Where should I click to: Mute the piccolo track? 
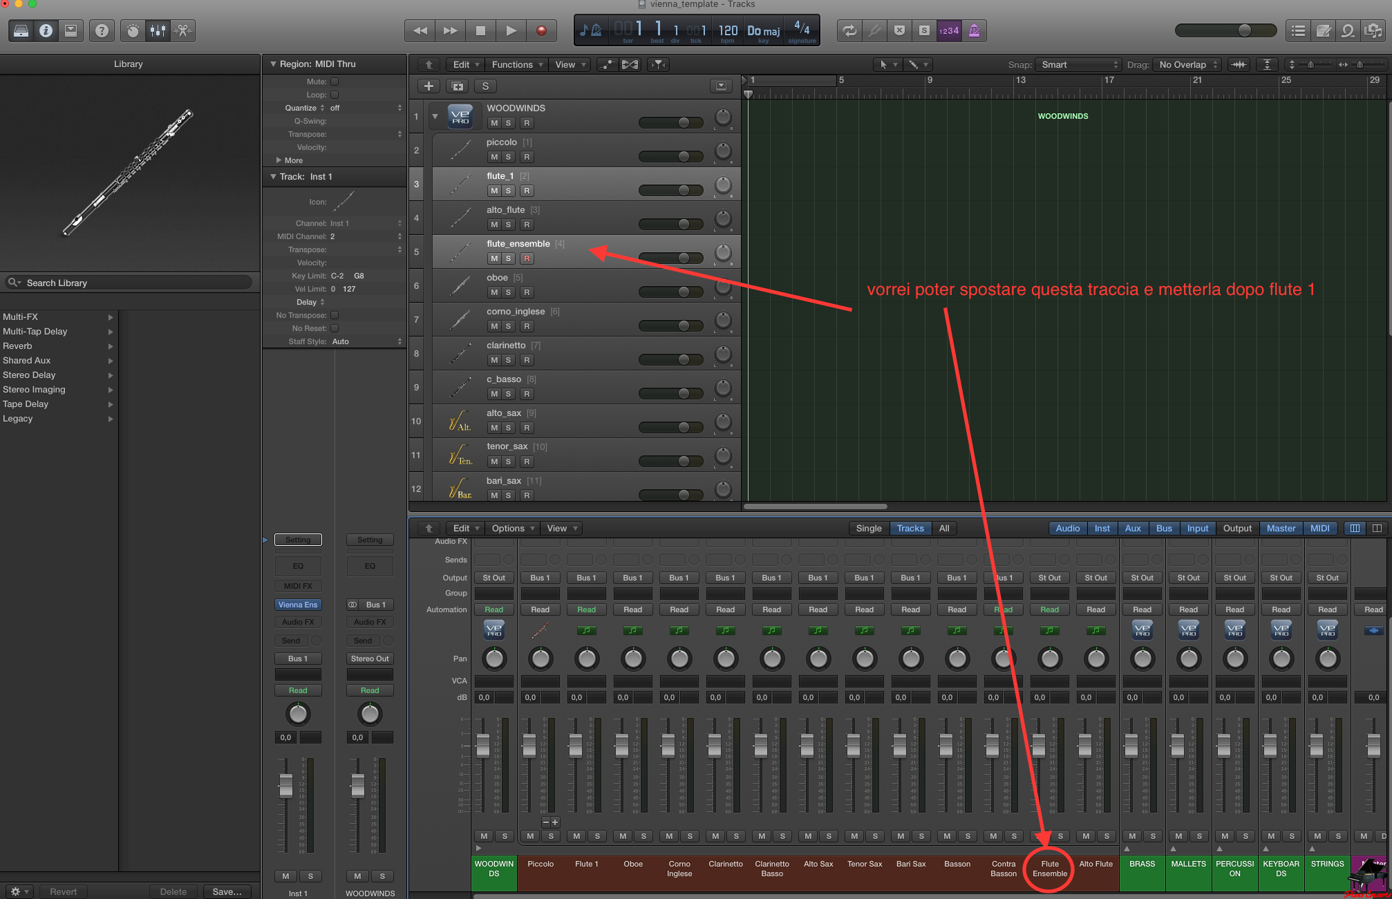click(493, 157)
